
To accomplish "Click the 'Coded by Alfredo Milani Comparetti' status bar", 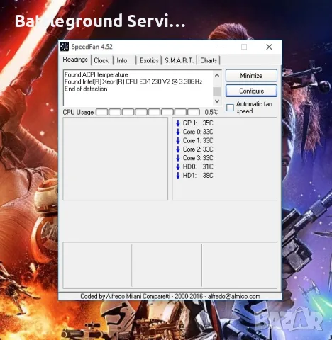I will pos(170,296).
